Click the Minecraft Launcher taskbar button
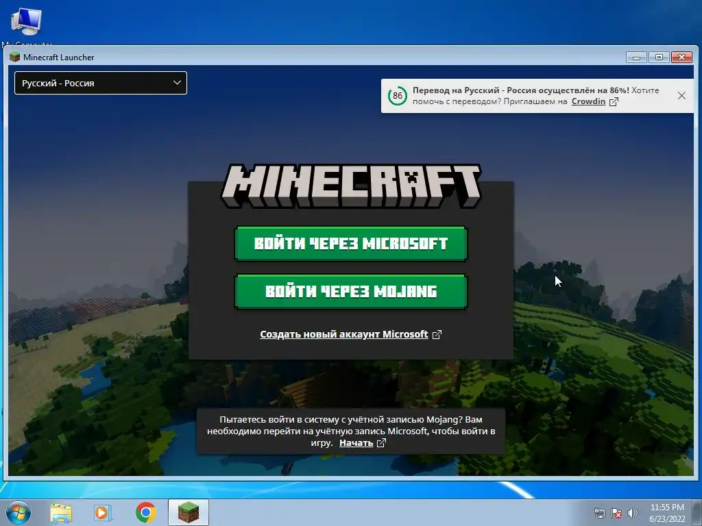702x526 pixels. pos(189,512)
